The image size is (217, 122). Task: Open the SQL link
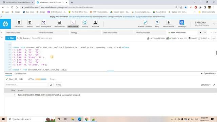coord(21,79)
